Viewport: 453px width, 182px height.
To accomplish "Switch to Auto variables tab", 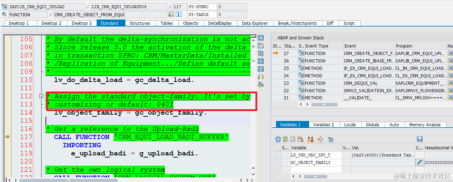I will pyautogui.click(x=394, y=125).
